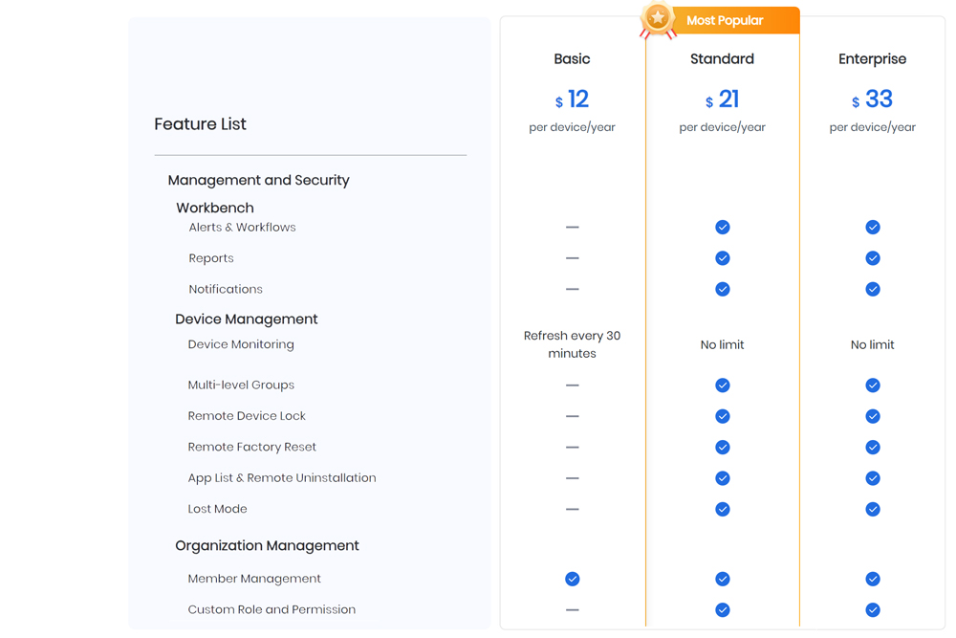Screen dimensions: 956x638
Task: Click the Device Monitoring feature label
Action: click(240, 344)
